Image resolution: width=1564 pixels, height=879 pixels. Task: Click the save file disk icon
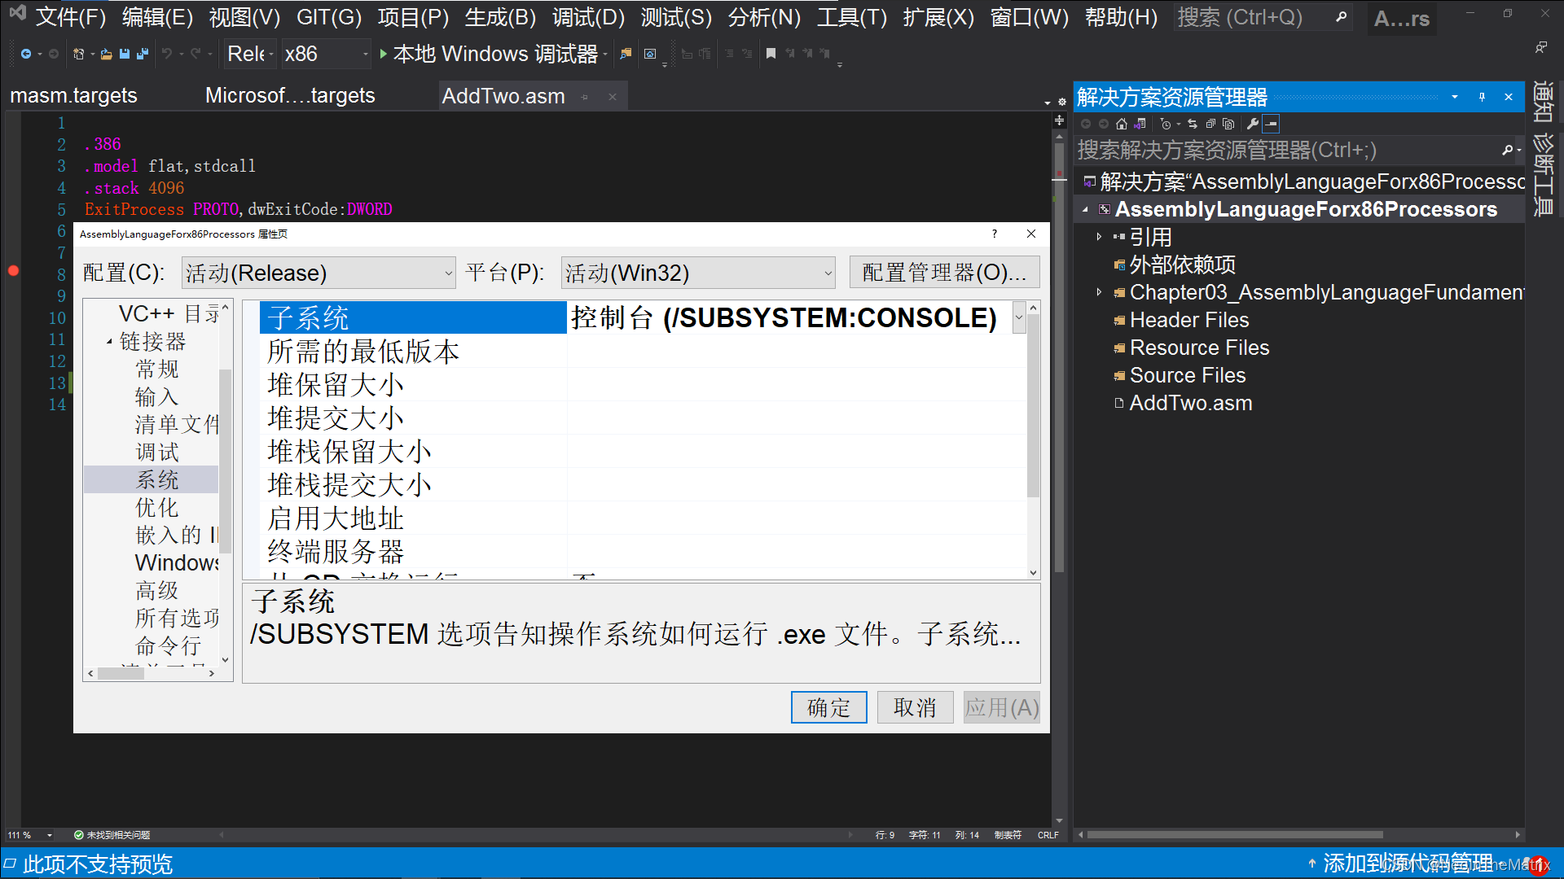pos(125,54)
